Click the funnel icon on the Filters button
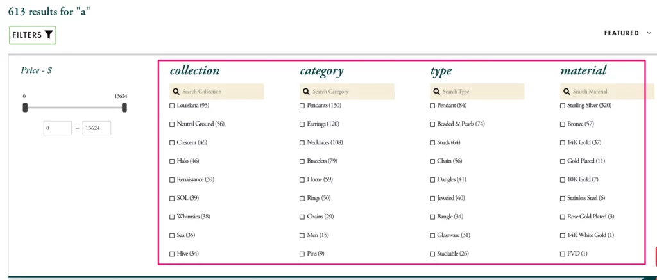This screenshot has width=657, height=280. click(49, 35)
